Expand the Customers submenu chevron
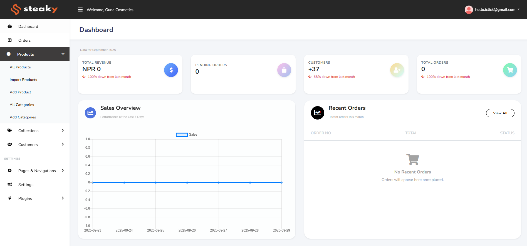The width and height of the screenshot is (527, 246). point(63,144)
